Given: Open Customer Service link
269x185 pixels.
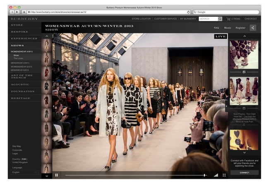Looking at the screenshot, I should tap(166, 19).
